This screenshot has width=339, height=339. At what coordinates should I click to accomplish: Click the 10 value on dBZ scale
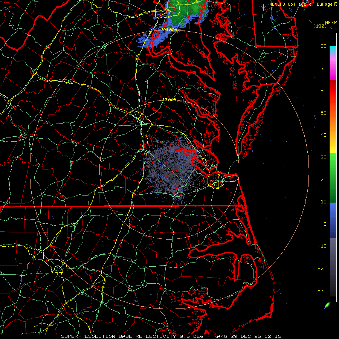click(x=324, y=202)
